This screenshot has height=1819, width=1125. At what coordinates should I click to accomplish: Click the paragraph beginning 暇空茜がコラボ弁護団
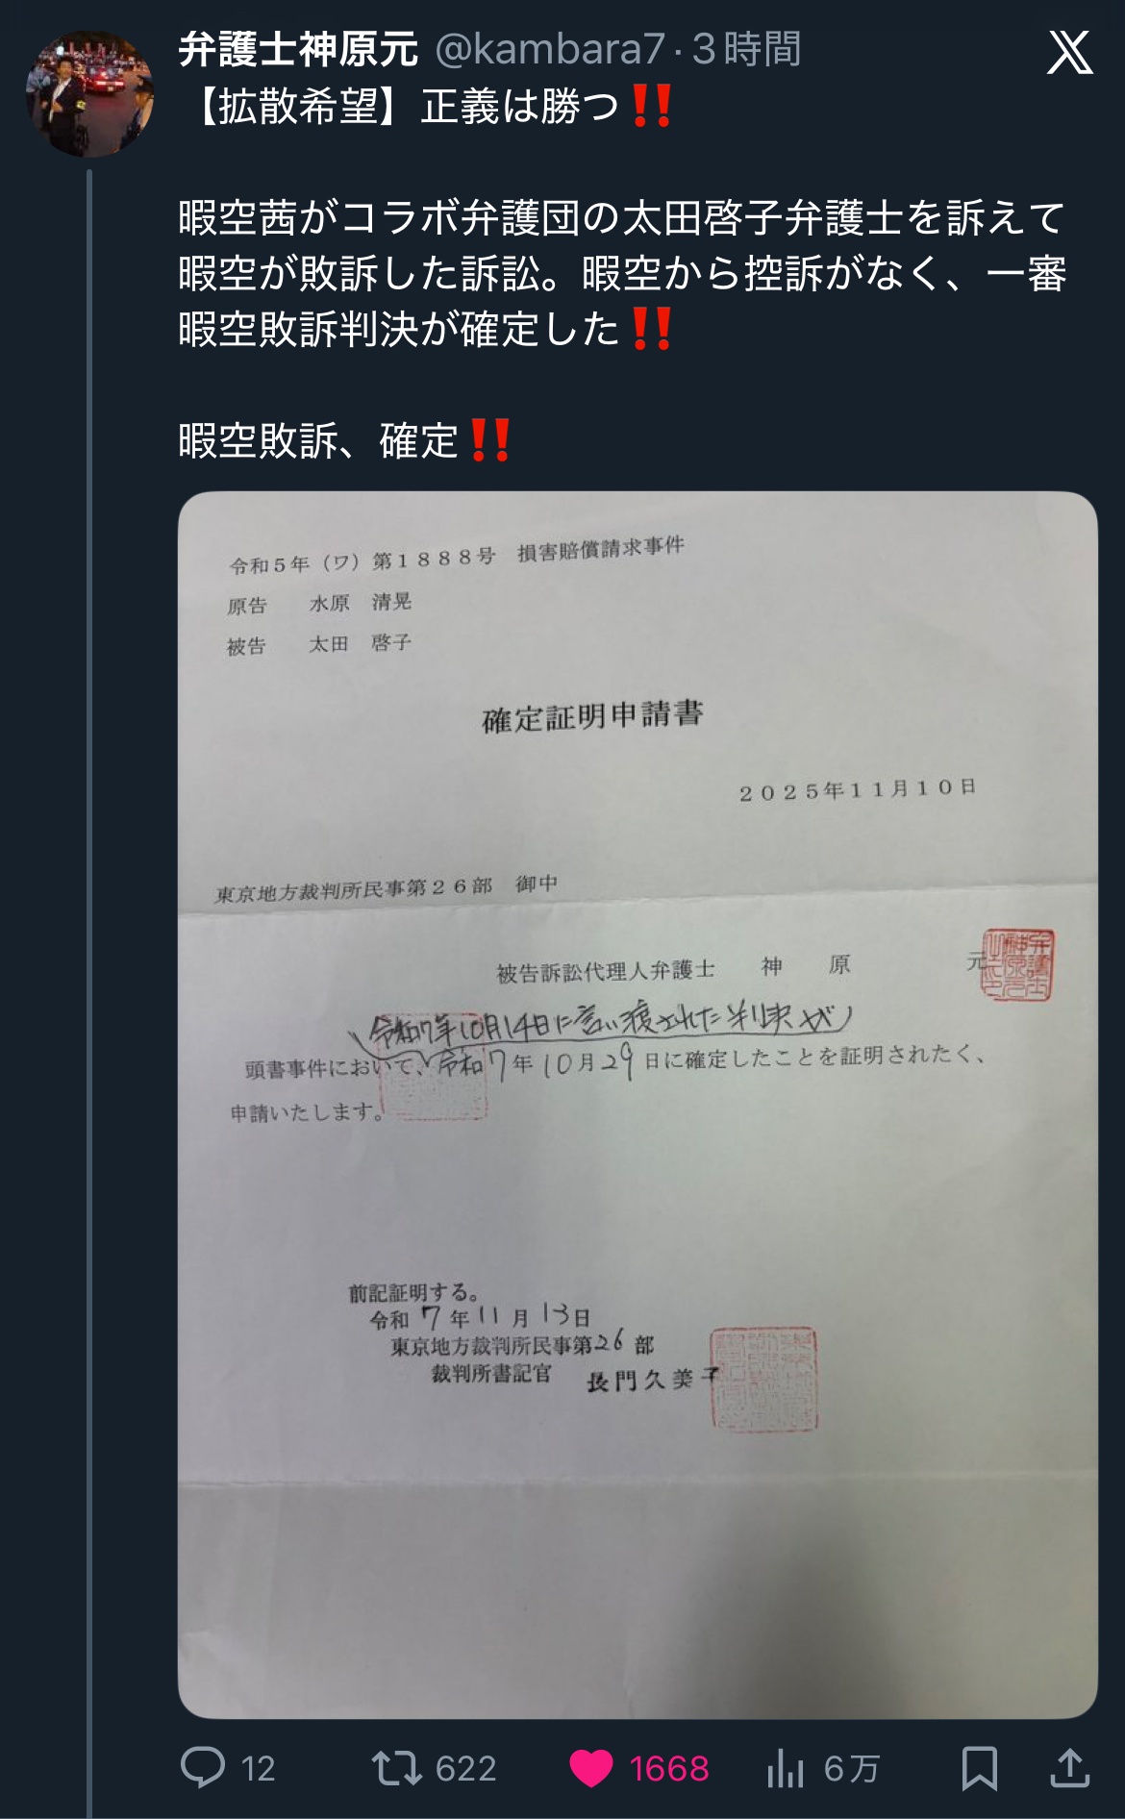622,274
